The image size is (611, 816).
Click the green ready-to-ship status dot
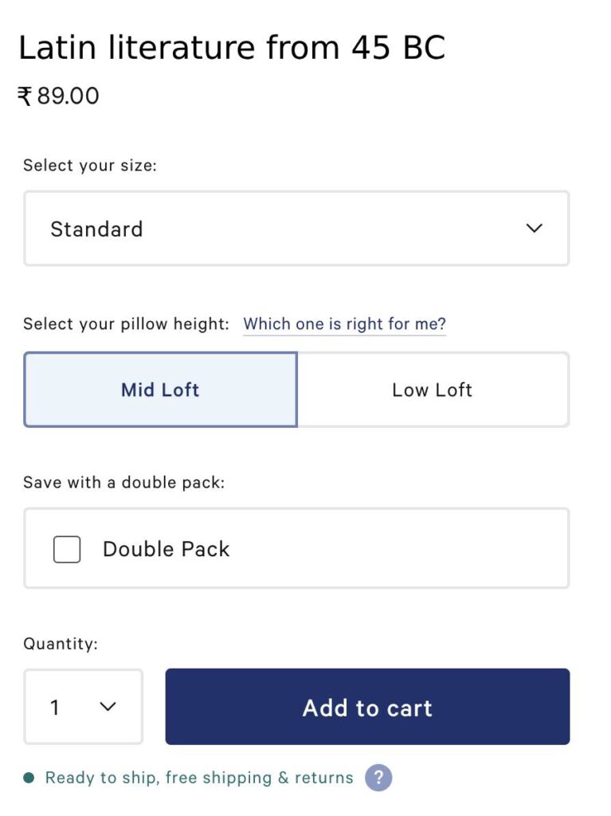(29, 778)
